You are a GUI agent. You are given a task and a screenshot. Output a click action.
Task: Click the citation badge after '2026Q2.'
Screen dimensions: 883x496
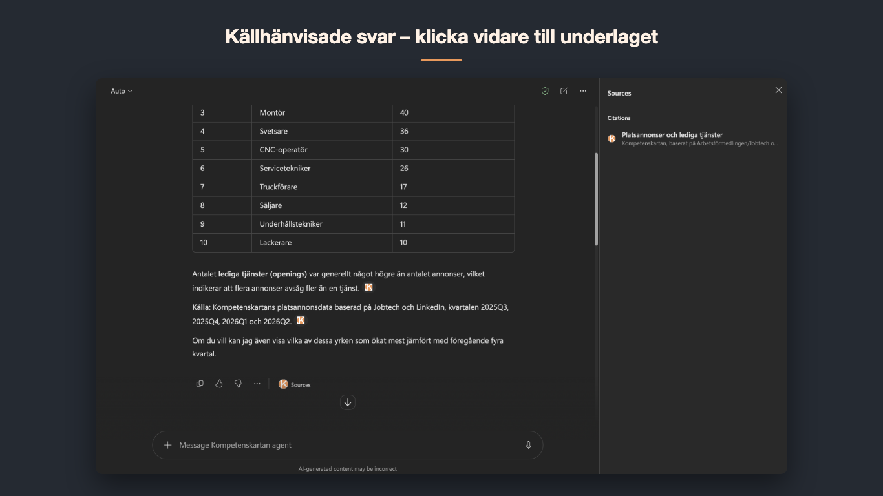pos(301,320)
